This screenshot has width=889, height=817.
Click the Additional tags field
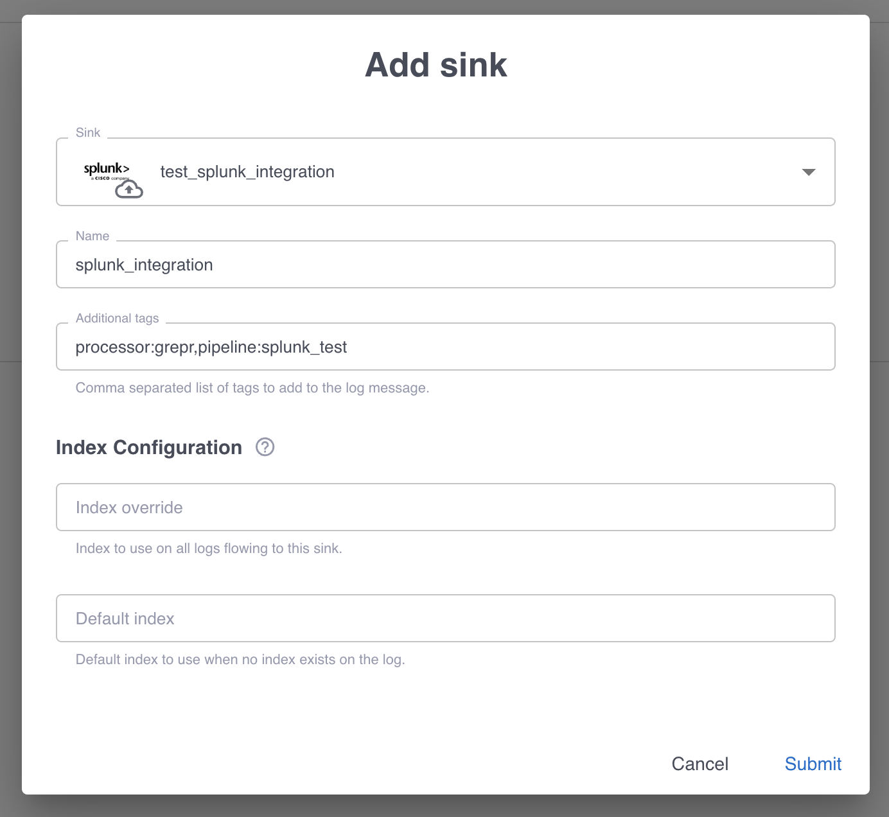coord(446,346)
